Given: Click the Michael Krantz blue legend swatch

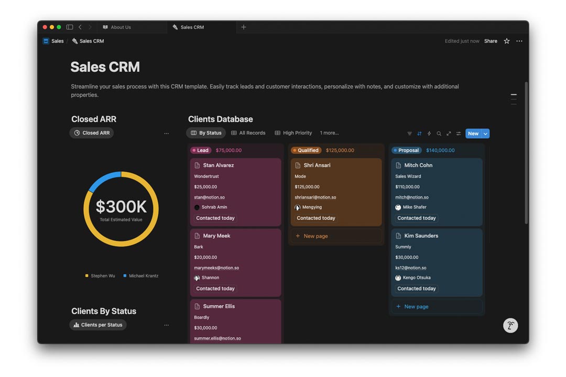Looking at the screenshot, I should [x=125, y=275].
